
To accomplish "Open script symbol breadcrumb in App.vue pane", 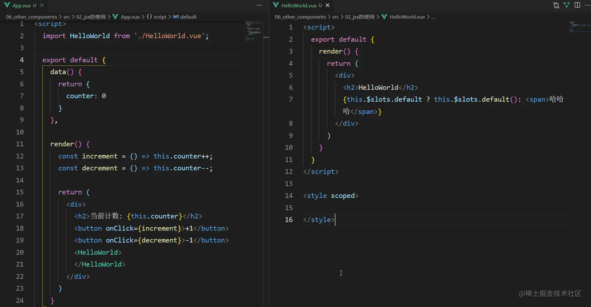I will point(156,17).
